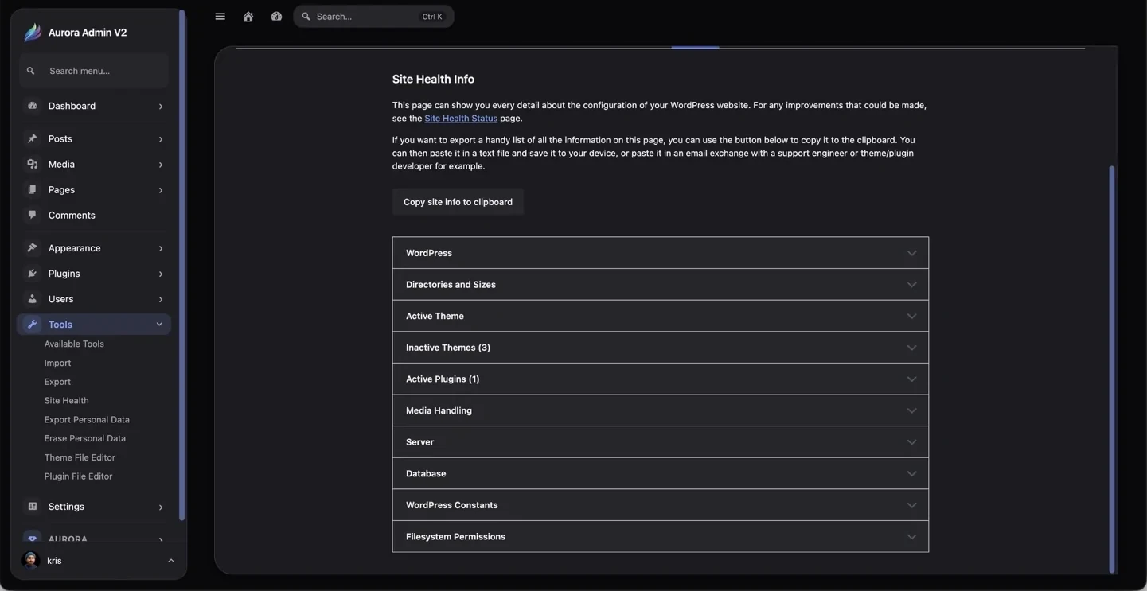The width and height of the screenshot is (1147, 591).
Task: Expand Inactive Themes (3) section
Action: point(660,348)
